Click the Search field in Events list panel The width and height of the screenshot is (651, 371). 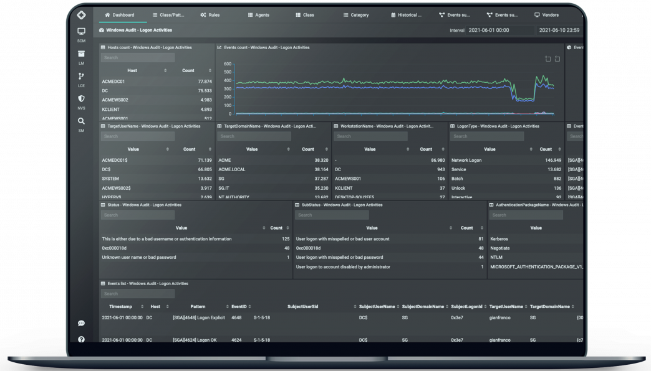pos(138,294)
